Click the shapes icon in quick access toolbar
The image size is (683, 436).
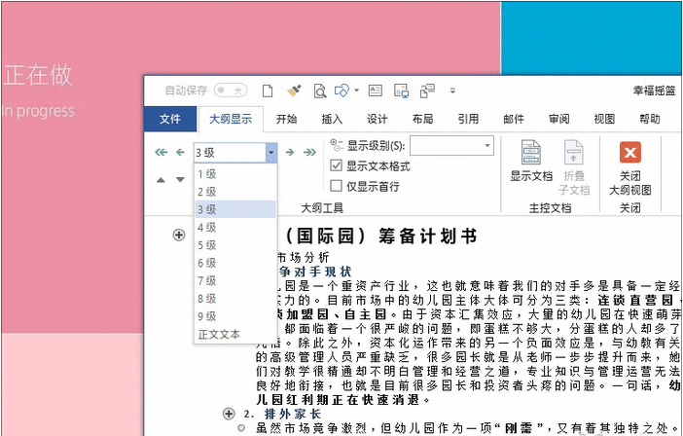tap(341, 91)
